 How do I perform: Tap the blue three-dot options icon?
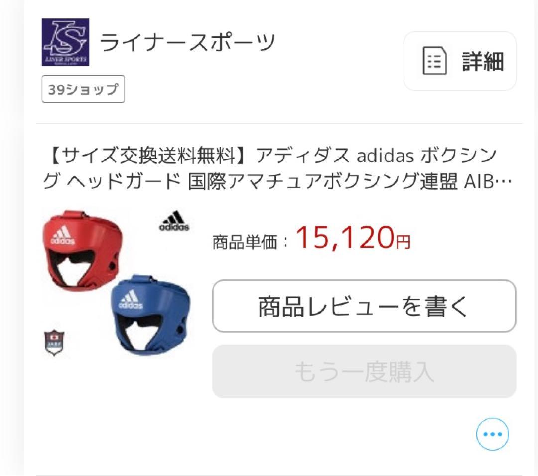pos(491,434)
